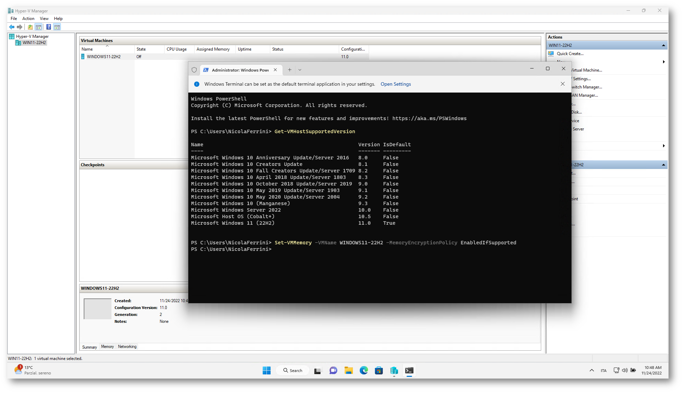Image resolution: width=683 pixels, height=393 pixels.
Task: Sort by Uptime column header
Action: pos(253,49)
